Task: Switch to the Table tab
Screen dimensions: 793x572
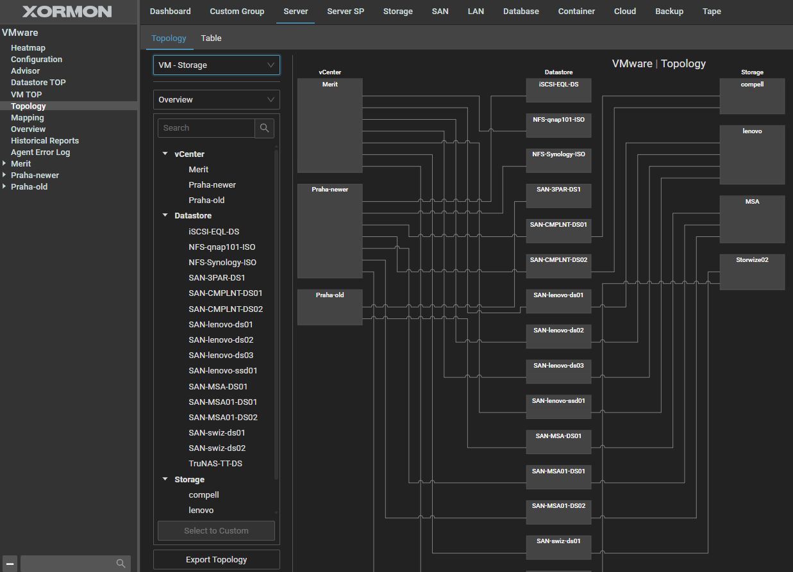Action: 211,38
